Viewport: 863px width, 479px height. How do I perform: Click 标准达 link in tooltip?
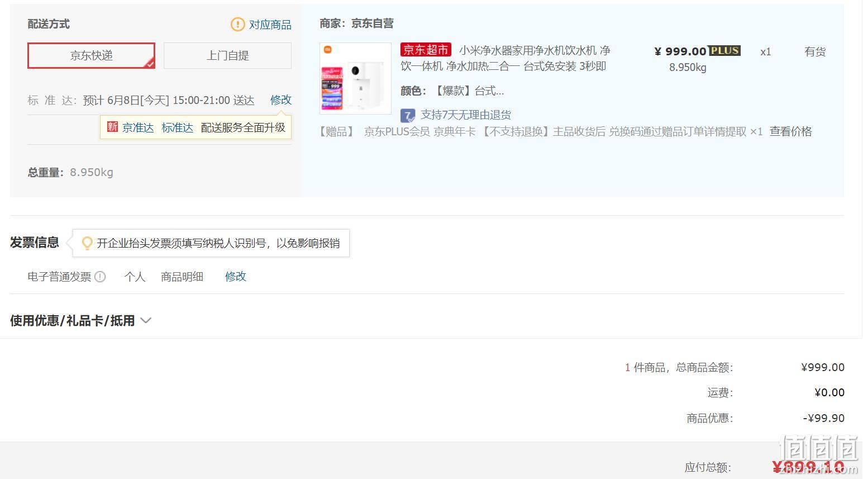coord(177,127)
